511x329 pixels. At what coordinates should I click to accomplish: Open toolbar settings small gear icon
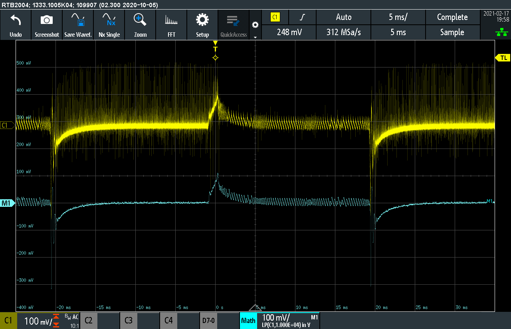255,25
